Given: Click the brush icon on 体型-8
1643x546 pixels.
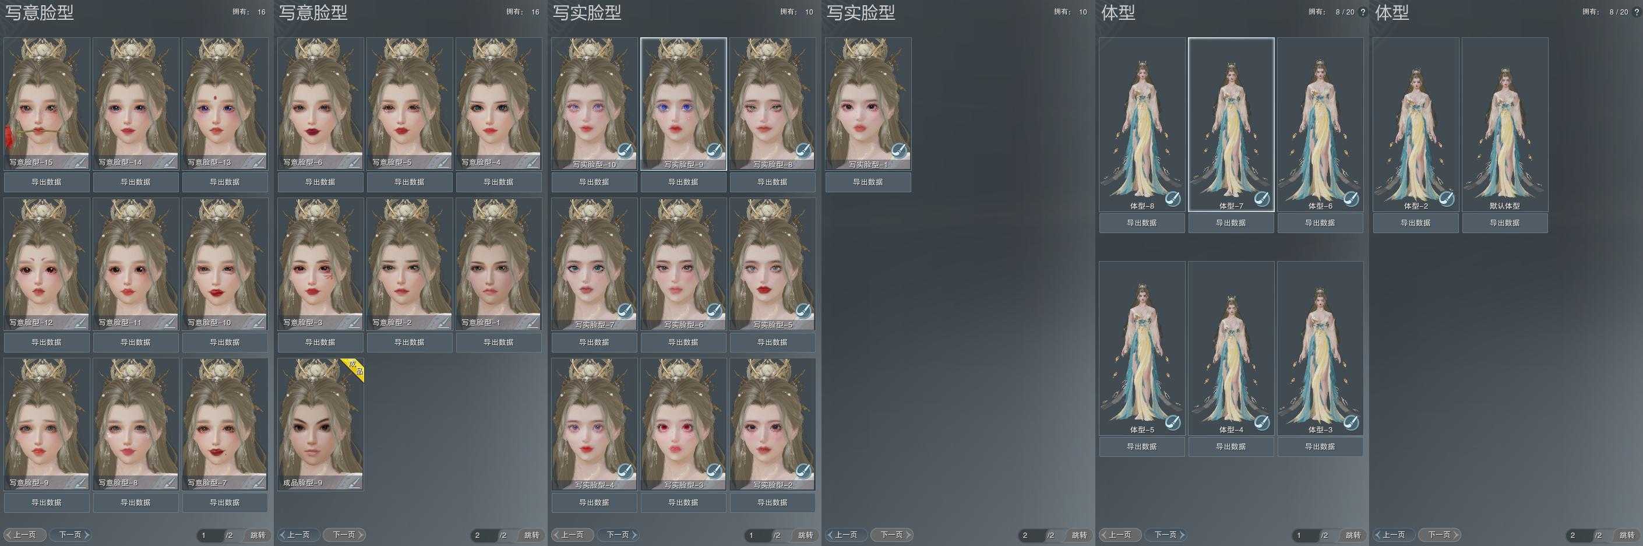Looking at the screenshot, I should pos(1172,199).
